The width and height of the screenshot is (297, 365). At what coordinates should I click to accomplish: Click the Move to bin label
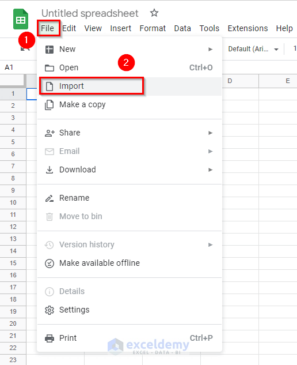pyautogui.click(x=81, y=216)
